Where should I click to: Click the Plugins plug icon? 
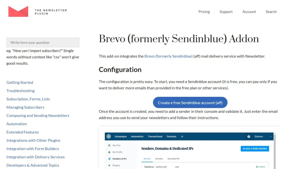click(x=109, y=165)
